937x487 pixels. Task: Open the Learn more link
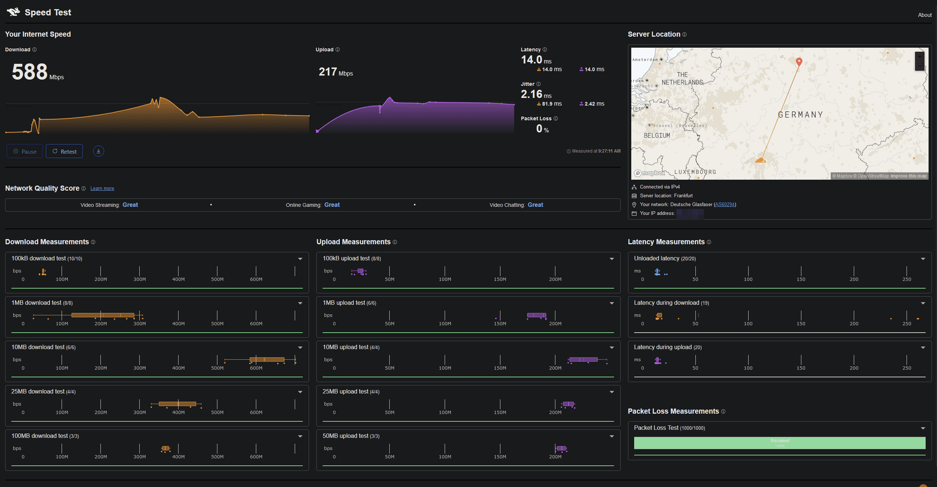pyautogui.click(x=102, y=188)
